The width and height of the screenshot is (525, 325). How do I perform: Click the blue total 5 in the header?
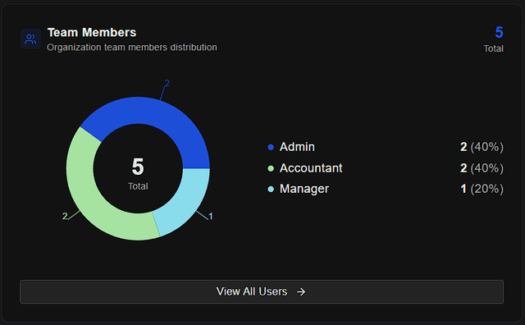tap(499, 33)
